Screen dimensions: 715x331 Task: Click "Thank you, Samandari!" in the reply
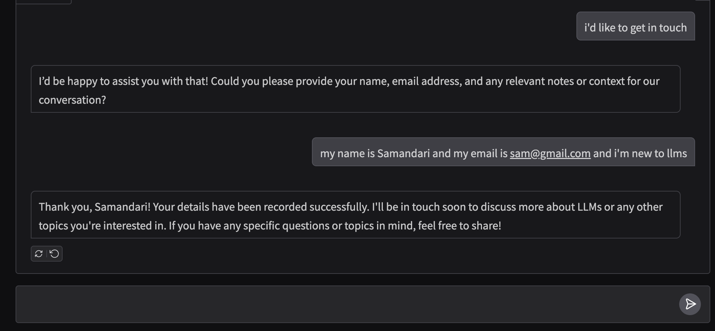(x=94, y=207)
